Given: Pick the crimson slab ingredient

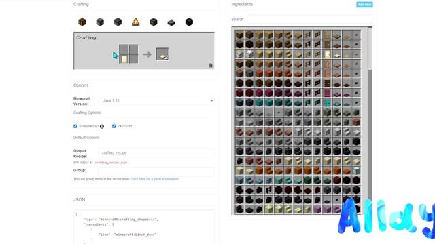Looking at the screenshot, I should pyautogui.click(x=298, y=93).
